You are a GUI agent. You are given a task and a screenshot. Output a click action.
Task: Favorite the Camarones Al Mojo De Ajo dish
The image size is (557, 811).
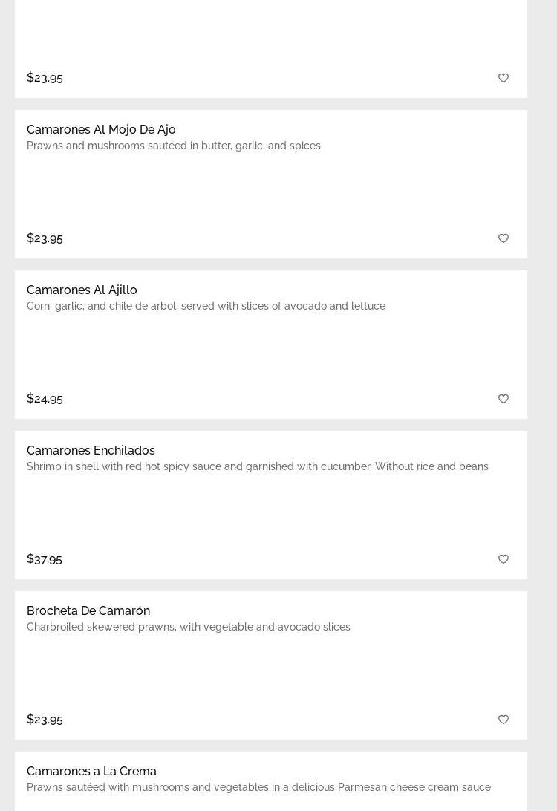point(504,238)
